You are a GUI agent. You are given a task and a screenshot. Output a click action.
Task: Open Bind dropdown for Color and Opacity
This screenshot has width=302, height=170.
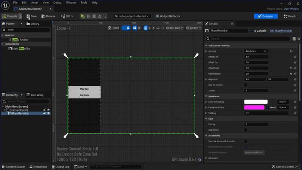[x=283, y=102]
